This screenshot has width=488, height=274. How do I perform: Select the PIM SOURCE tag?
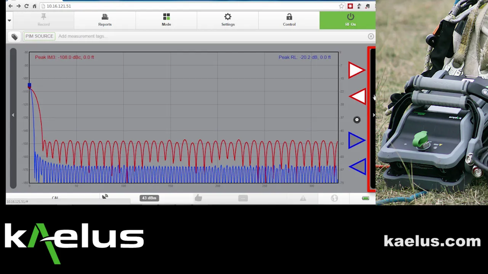[39, 36]
